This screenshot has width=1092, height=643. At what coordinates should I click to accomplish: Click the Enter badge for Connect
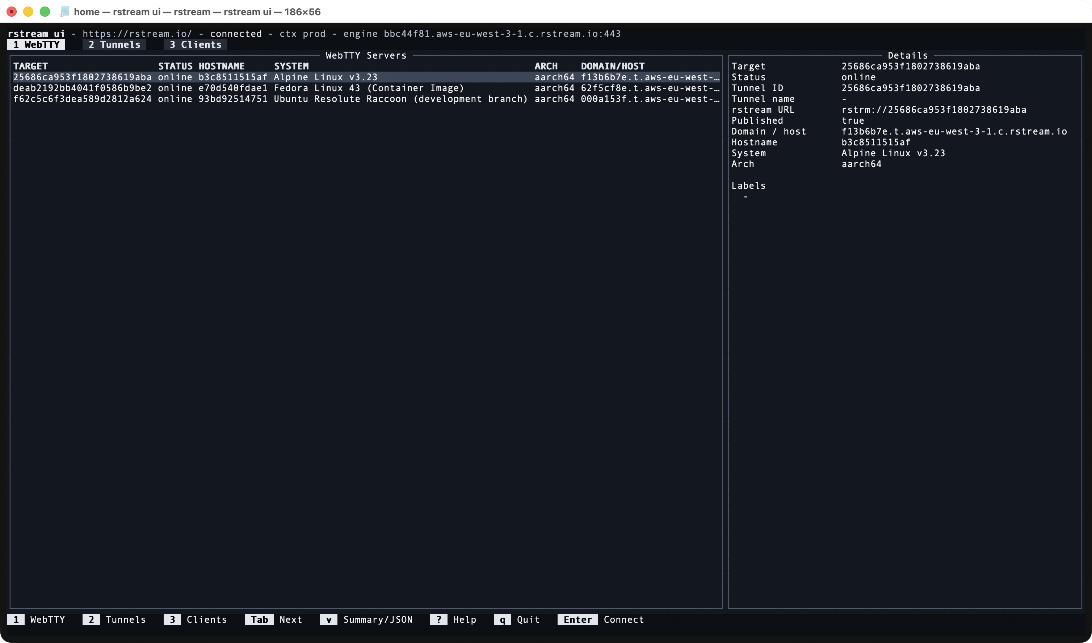click(577, 619)
